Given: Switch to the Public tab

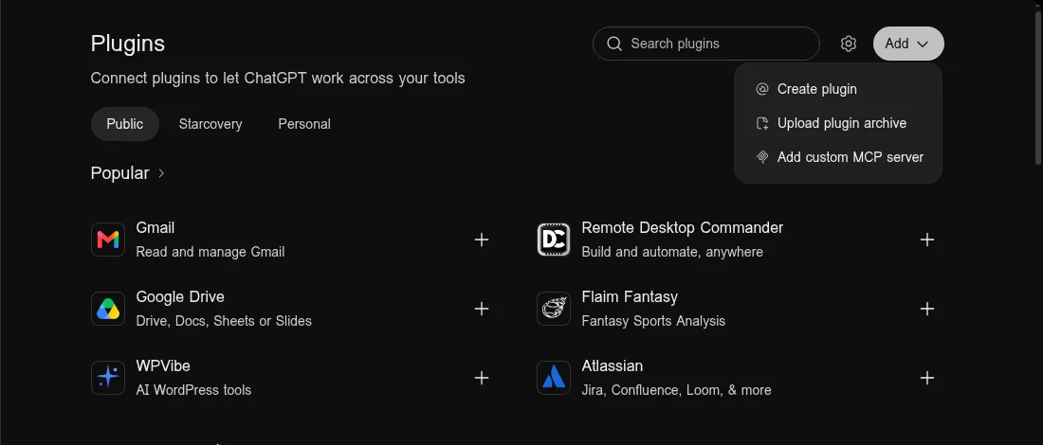Looking at the screenshot, I should pyautogui.click(x=125, y=124).
